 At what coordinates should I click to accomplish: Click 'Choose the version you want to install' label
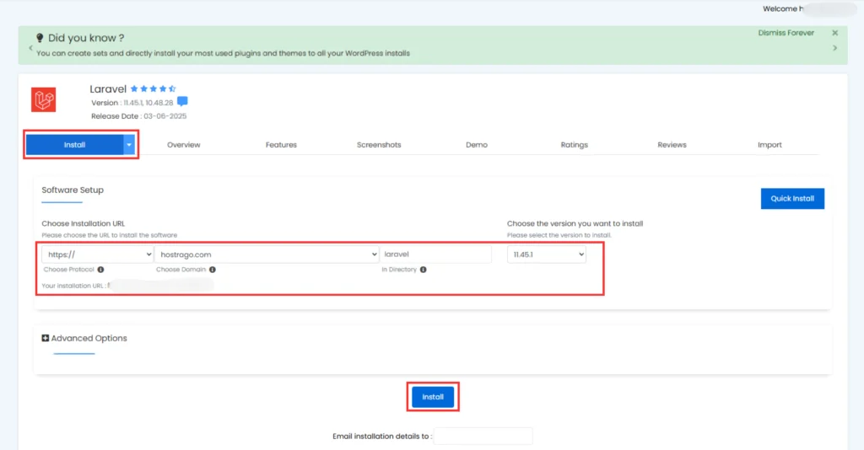[575, 223]
